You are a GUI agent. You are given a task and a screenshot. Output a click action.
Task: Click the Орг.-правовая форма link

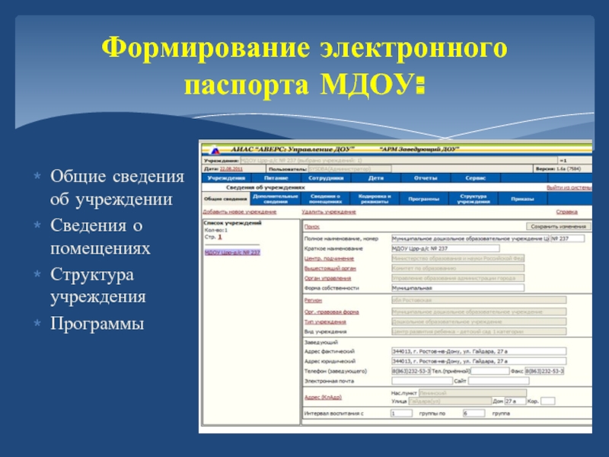[x=332, y=312]
